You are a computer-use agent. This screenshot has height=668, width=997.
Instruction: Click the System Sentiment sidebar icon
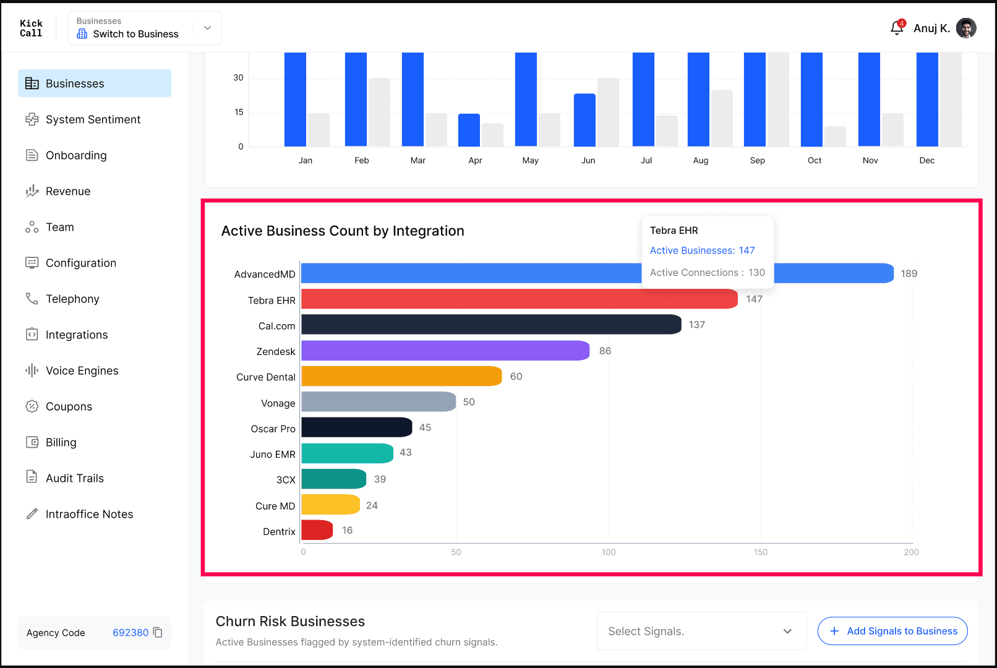click(x=32, y=119)
